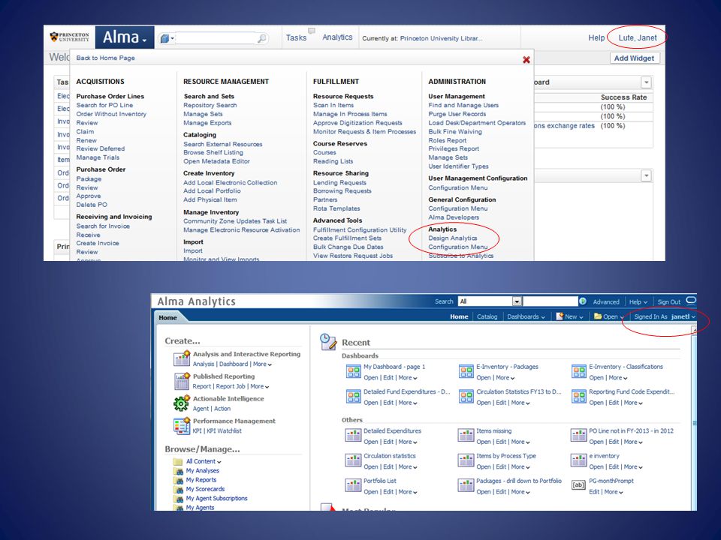This screenshot has width=721, height=540.
Task: Open the My Analyses folder
Action: click(202, 471)
